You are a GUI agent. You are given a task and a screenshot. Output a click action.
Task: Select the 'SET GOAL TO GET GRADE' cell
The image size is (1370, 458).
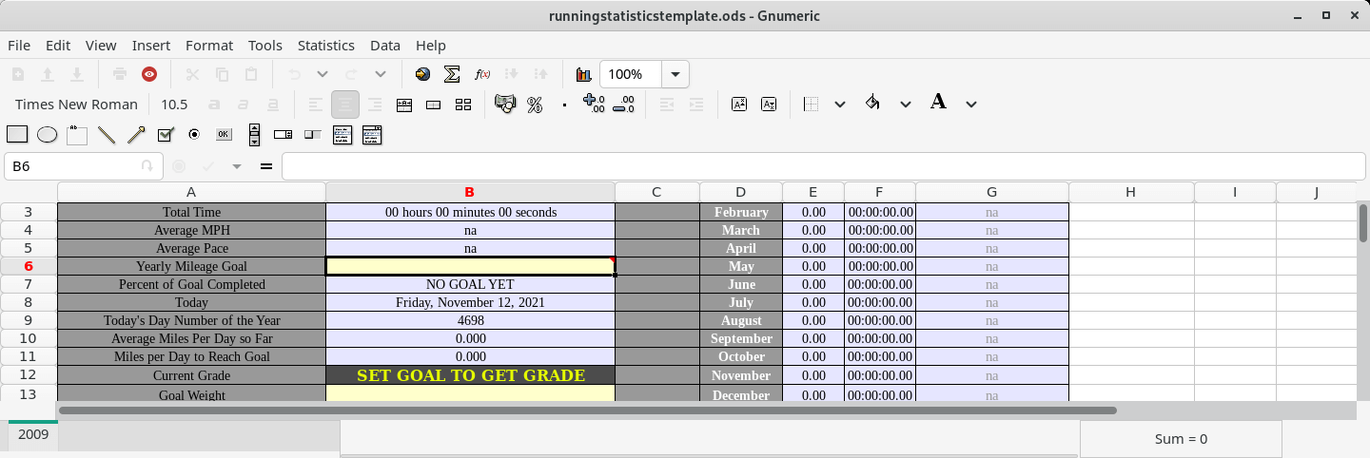pyautogui.click(x=470, y=375)
